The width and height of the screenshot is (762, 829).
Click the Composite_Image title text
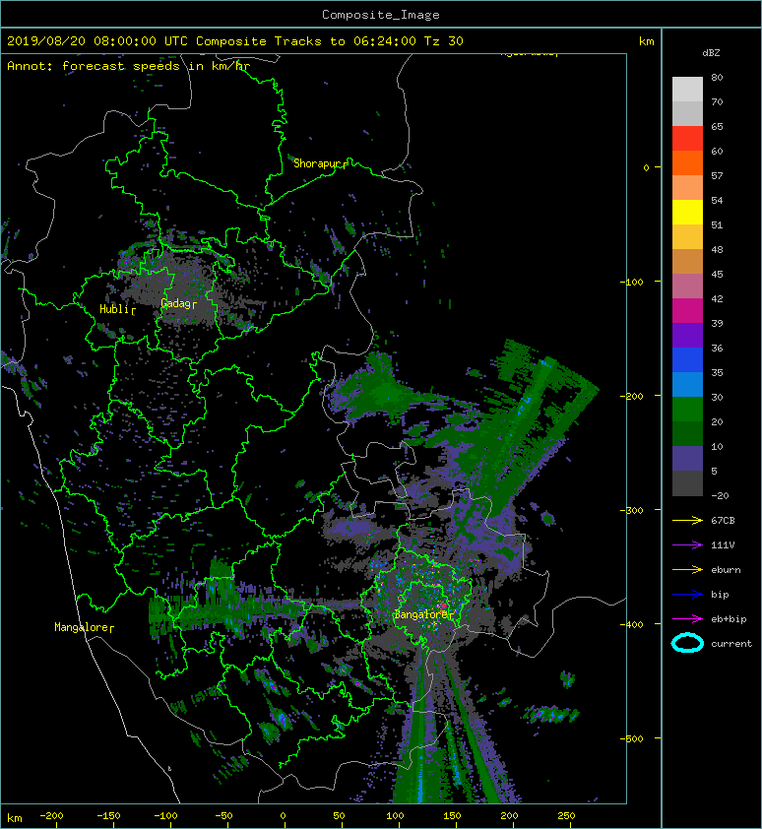click(381, 15)
